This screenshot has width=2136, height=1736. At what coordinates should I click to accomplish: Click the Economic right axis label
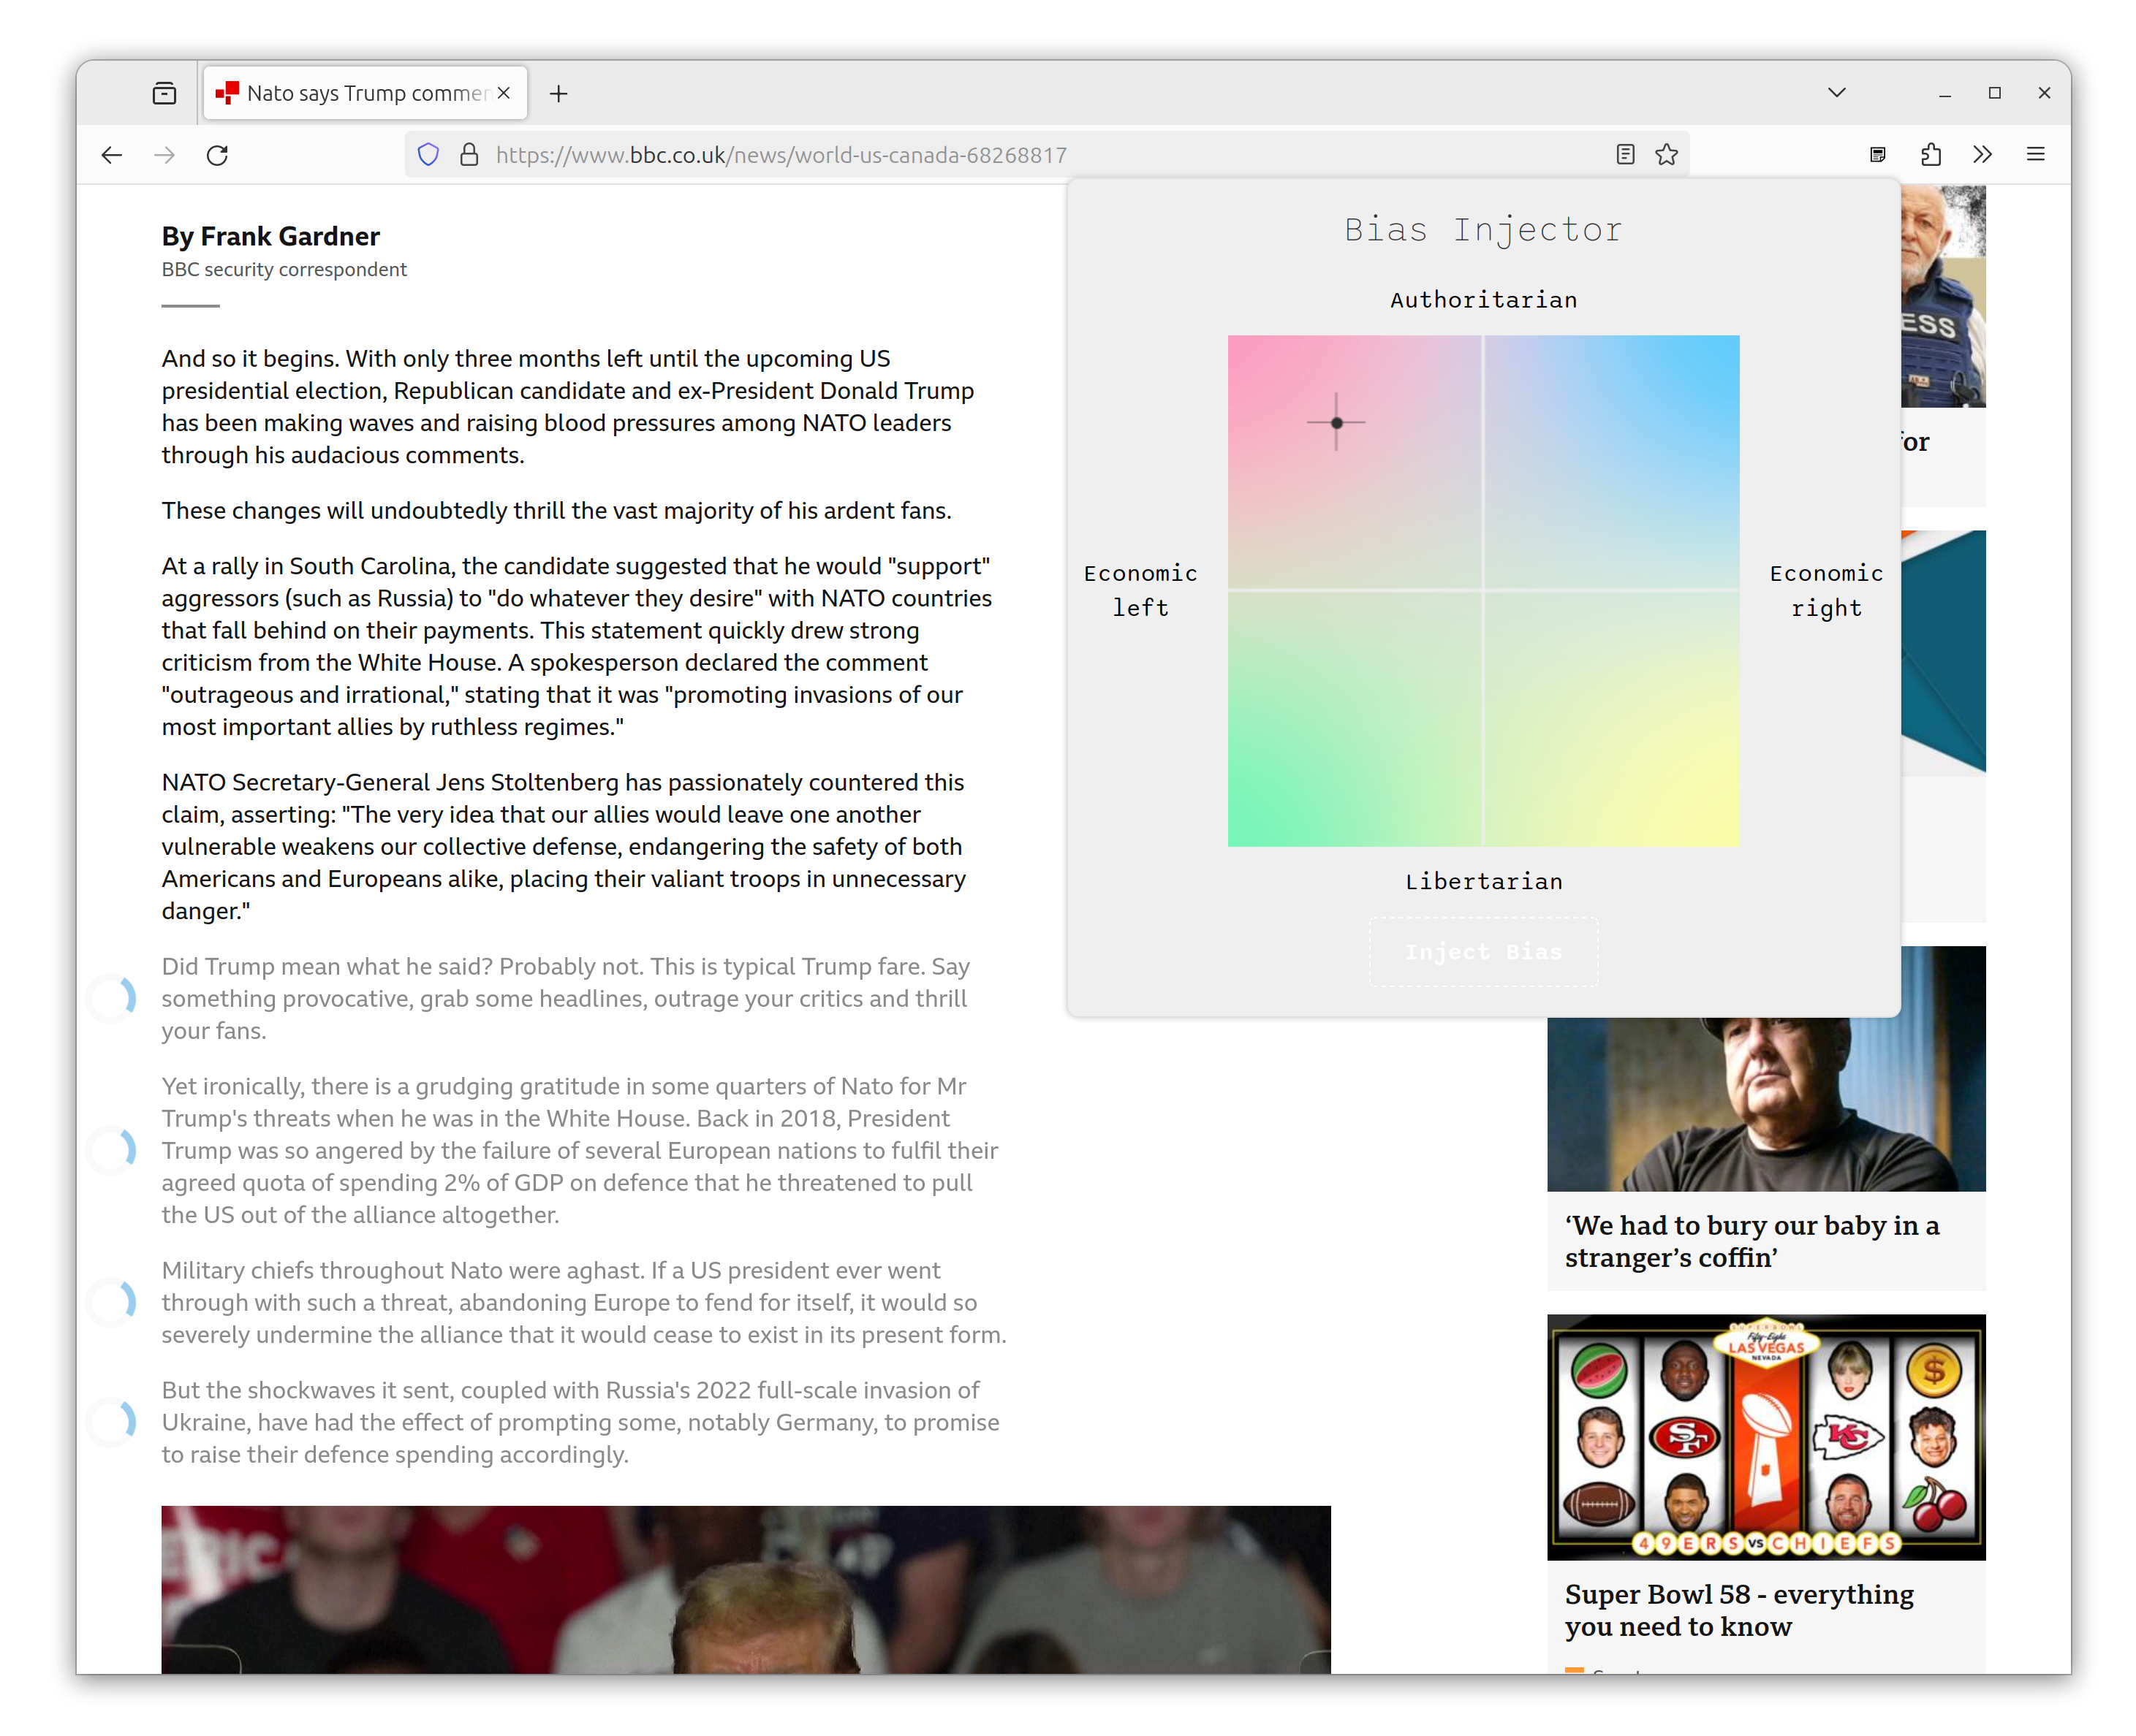click(1826, 590)
